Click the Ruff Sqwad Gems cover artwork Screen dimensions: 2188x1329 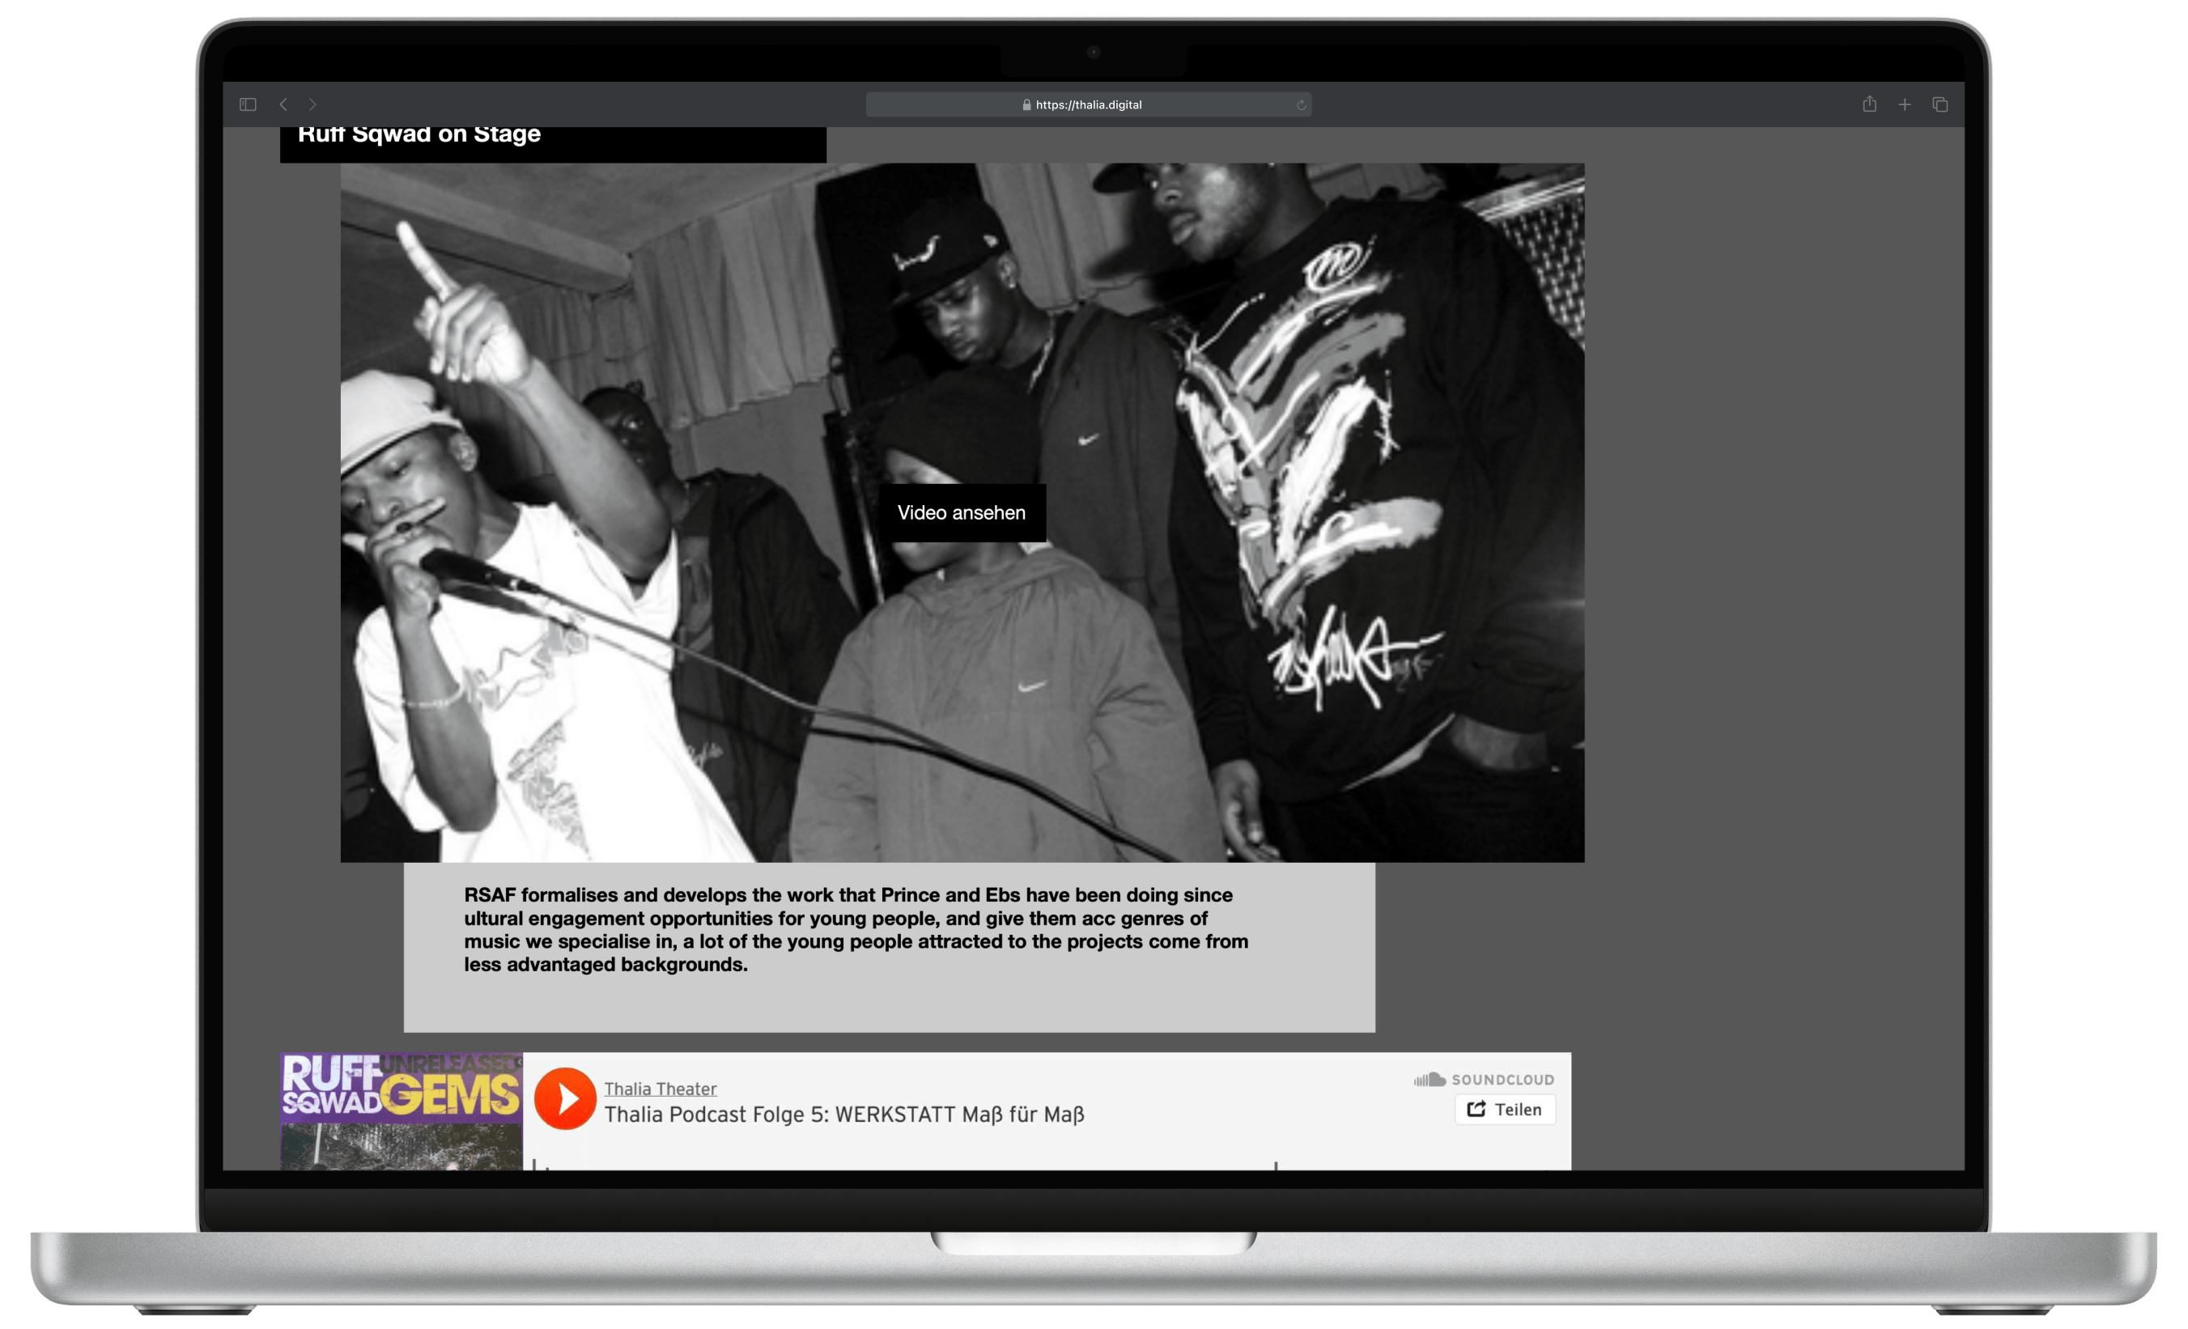click(x=401, y=1110)
